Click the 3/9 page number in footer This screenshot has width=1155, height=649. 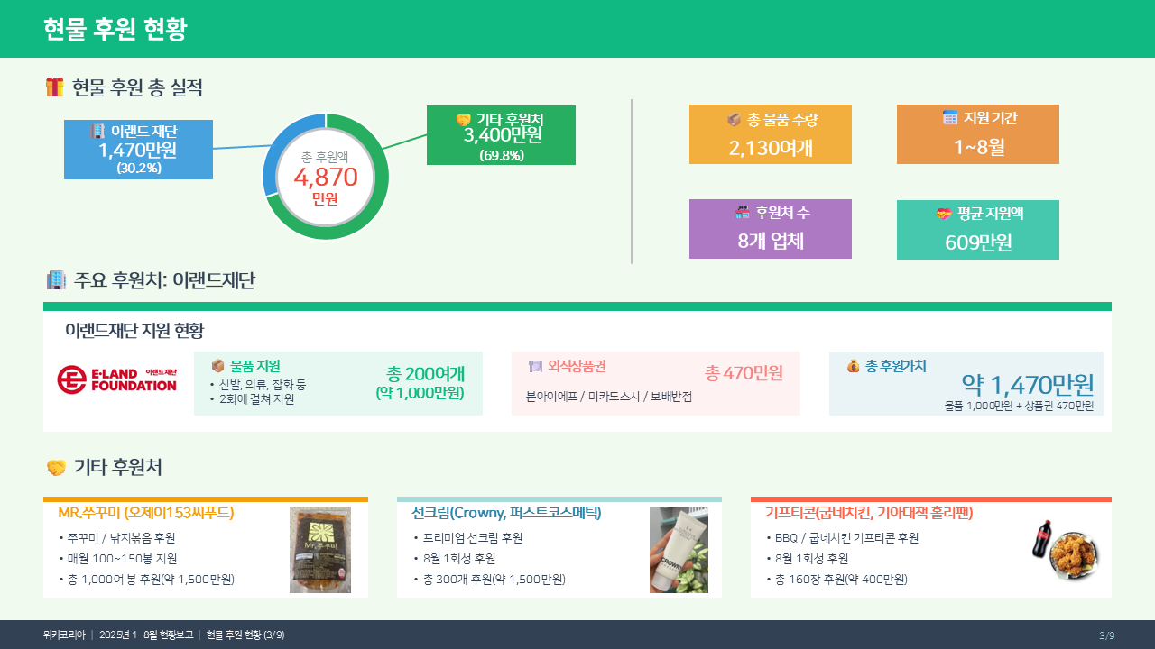tap(1106, 635)
